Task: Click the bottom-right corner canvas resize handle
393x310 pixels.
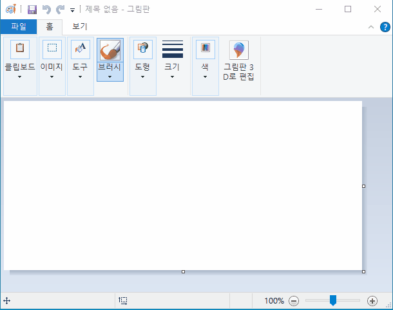Action: (363, 271)
